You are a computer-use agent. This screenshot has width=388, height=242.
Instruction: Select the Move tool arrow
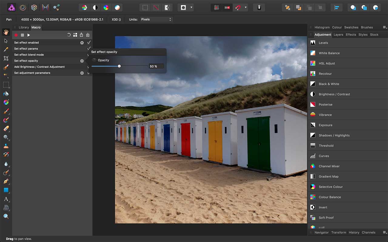[6, 41]
